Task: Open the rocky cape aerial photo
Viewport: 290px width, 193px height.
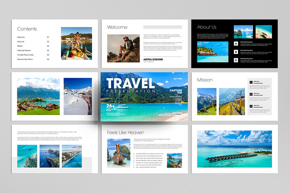Action: pyautogui.click(x=49, y=156)
